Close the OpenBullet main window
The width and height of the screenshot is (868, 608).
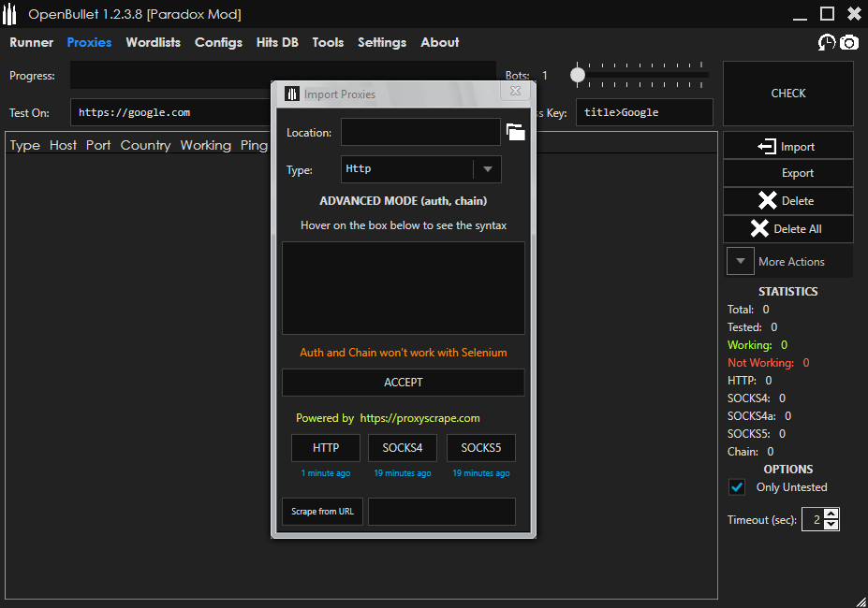coord(854,13)
